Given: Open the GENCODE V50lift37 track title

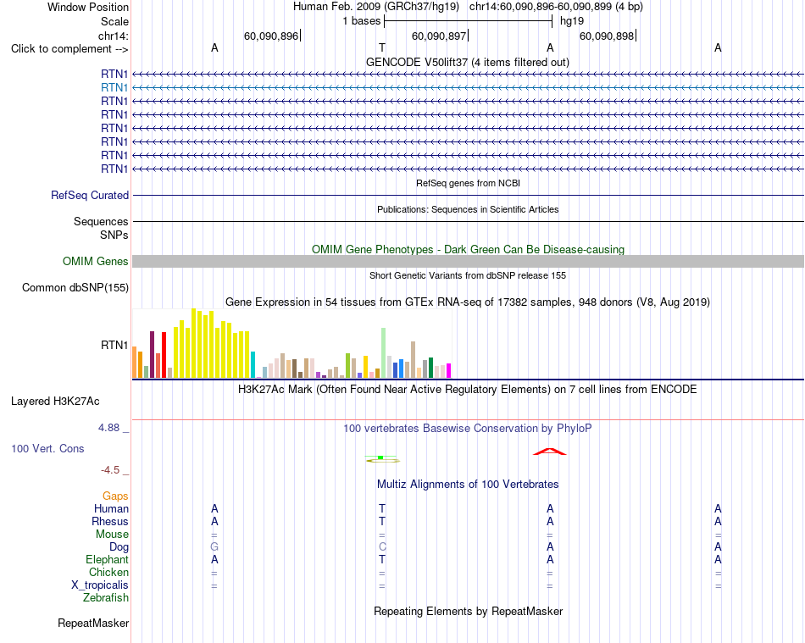Looking at the screenshot, I should (467, 62).
